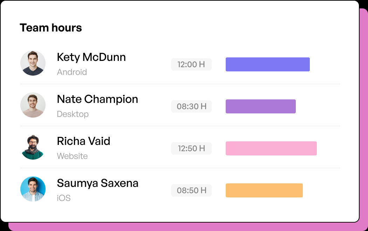The width and height of the screenshot is (368, 231).
Task: Click Nate Champion's profile avatar
Action: coord(33,105)
